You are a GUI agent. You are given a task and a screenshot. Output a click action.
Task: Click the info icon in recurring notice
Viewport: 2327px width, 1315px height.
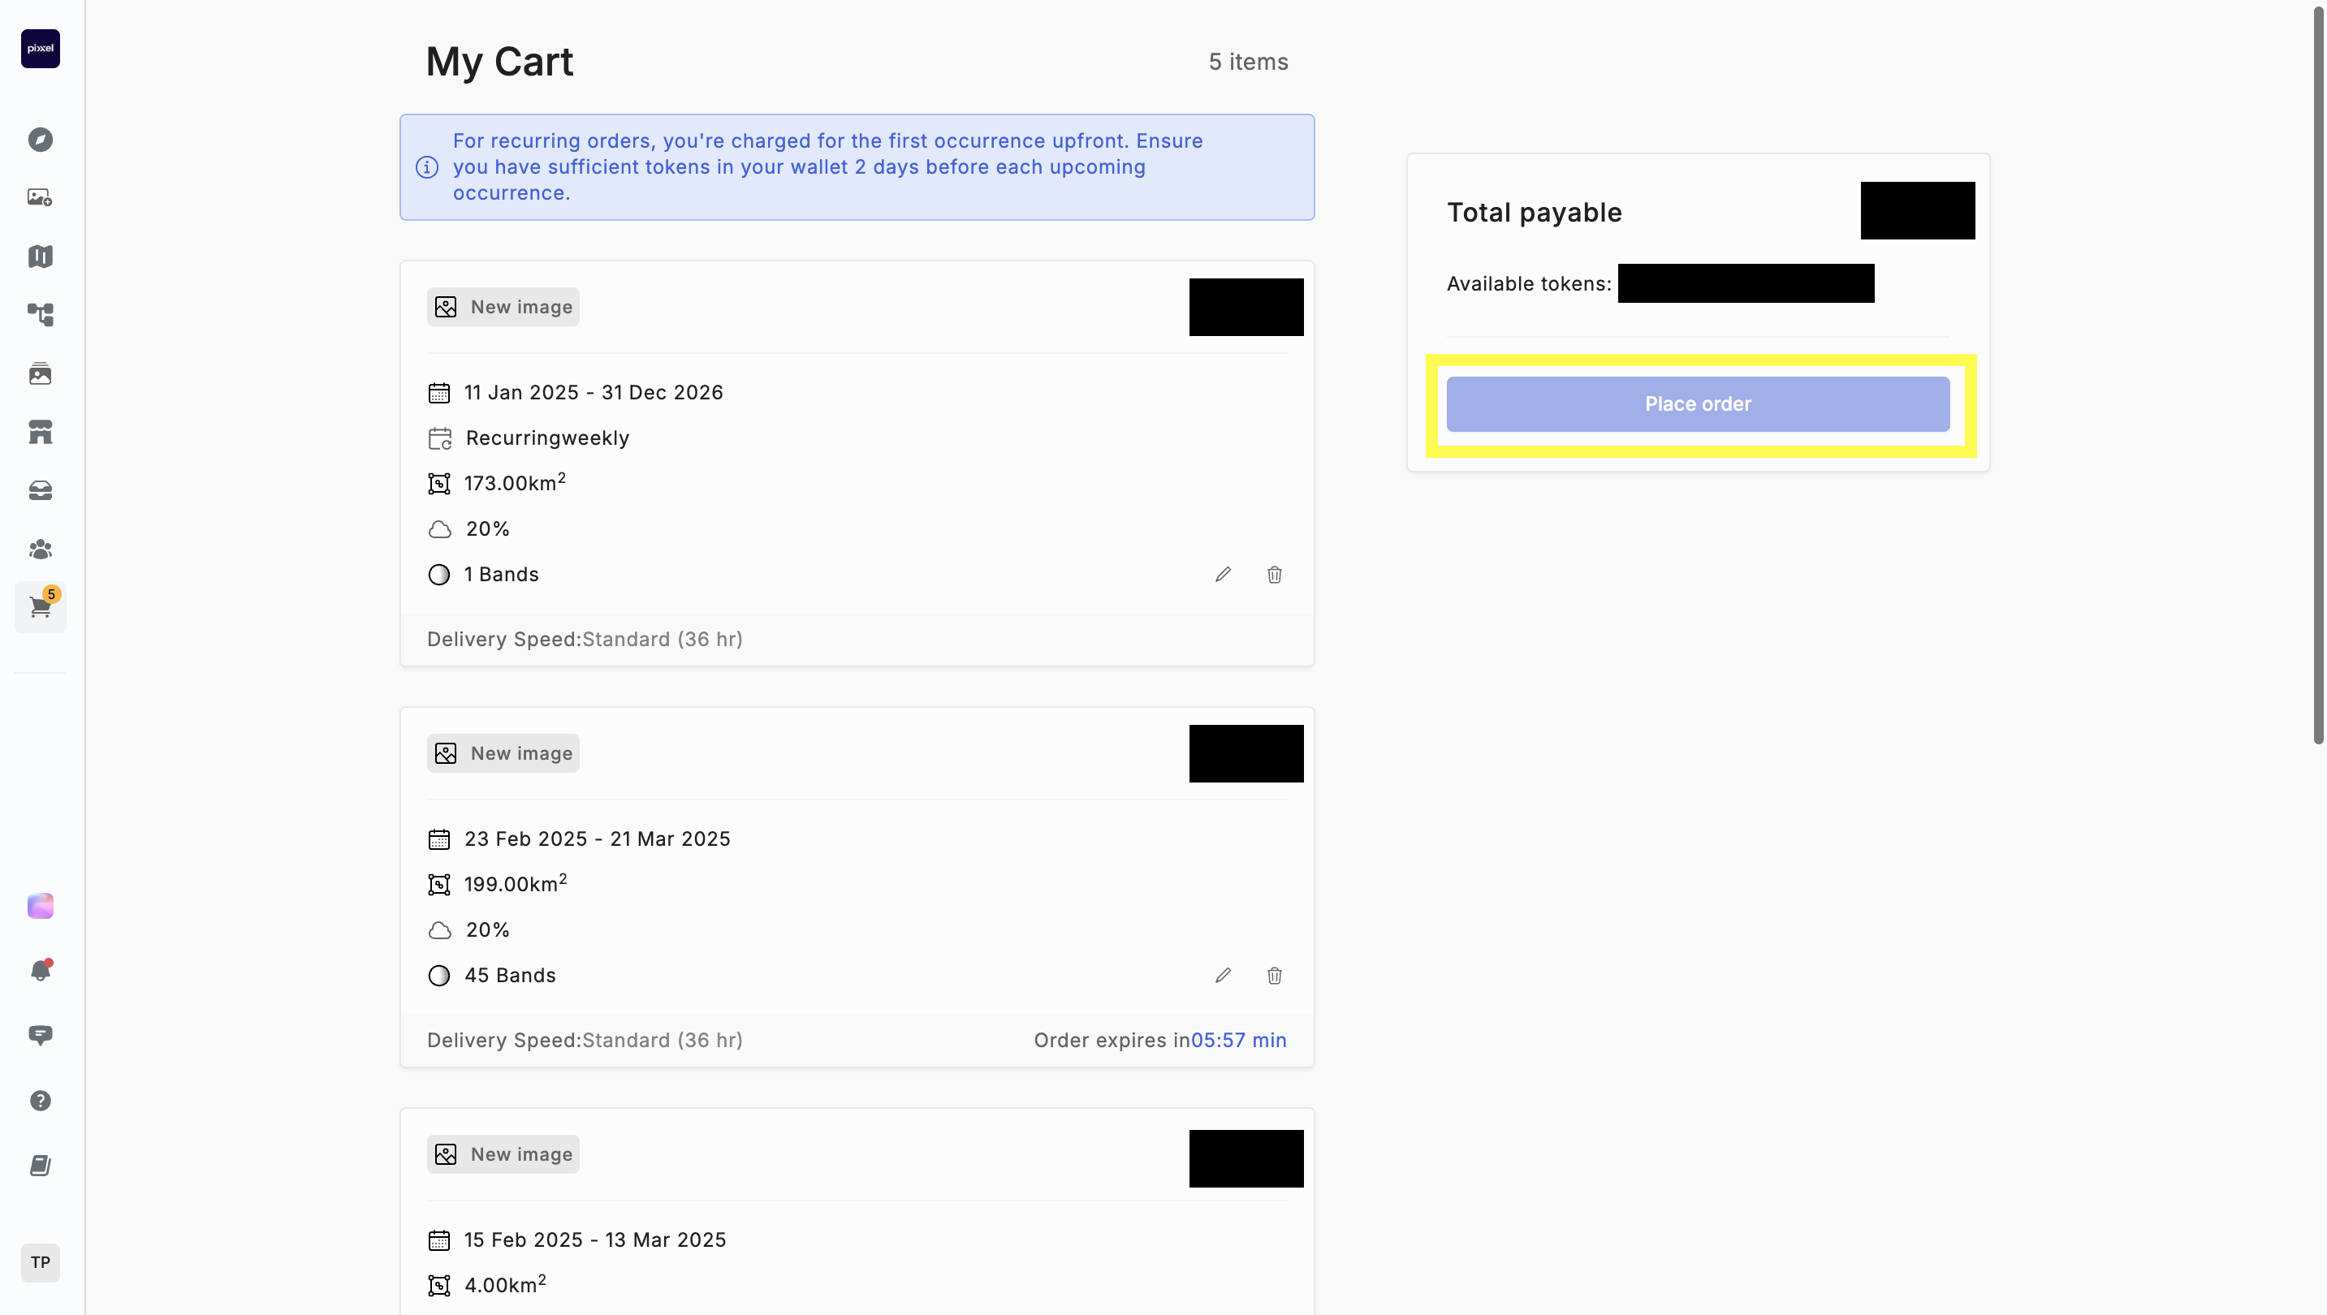coord(427,167)
